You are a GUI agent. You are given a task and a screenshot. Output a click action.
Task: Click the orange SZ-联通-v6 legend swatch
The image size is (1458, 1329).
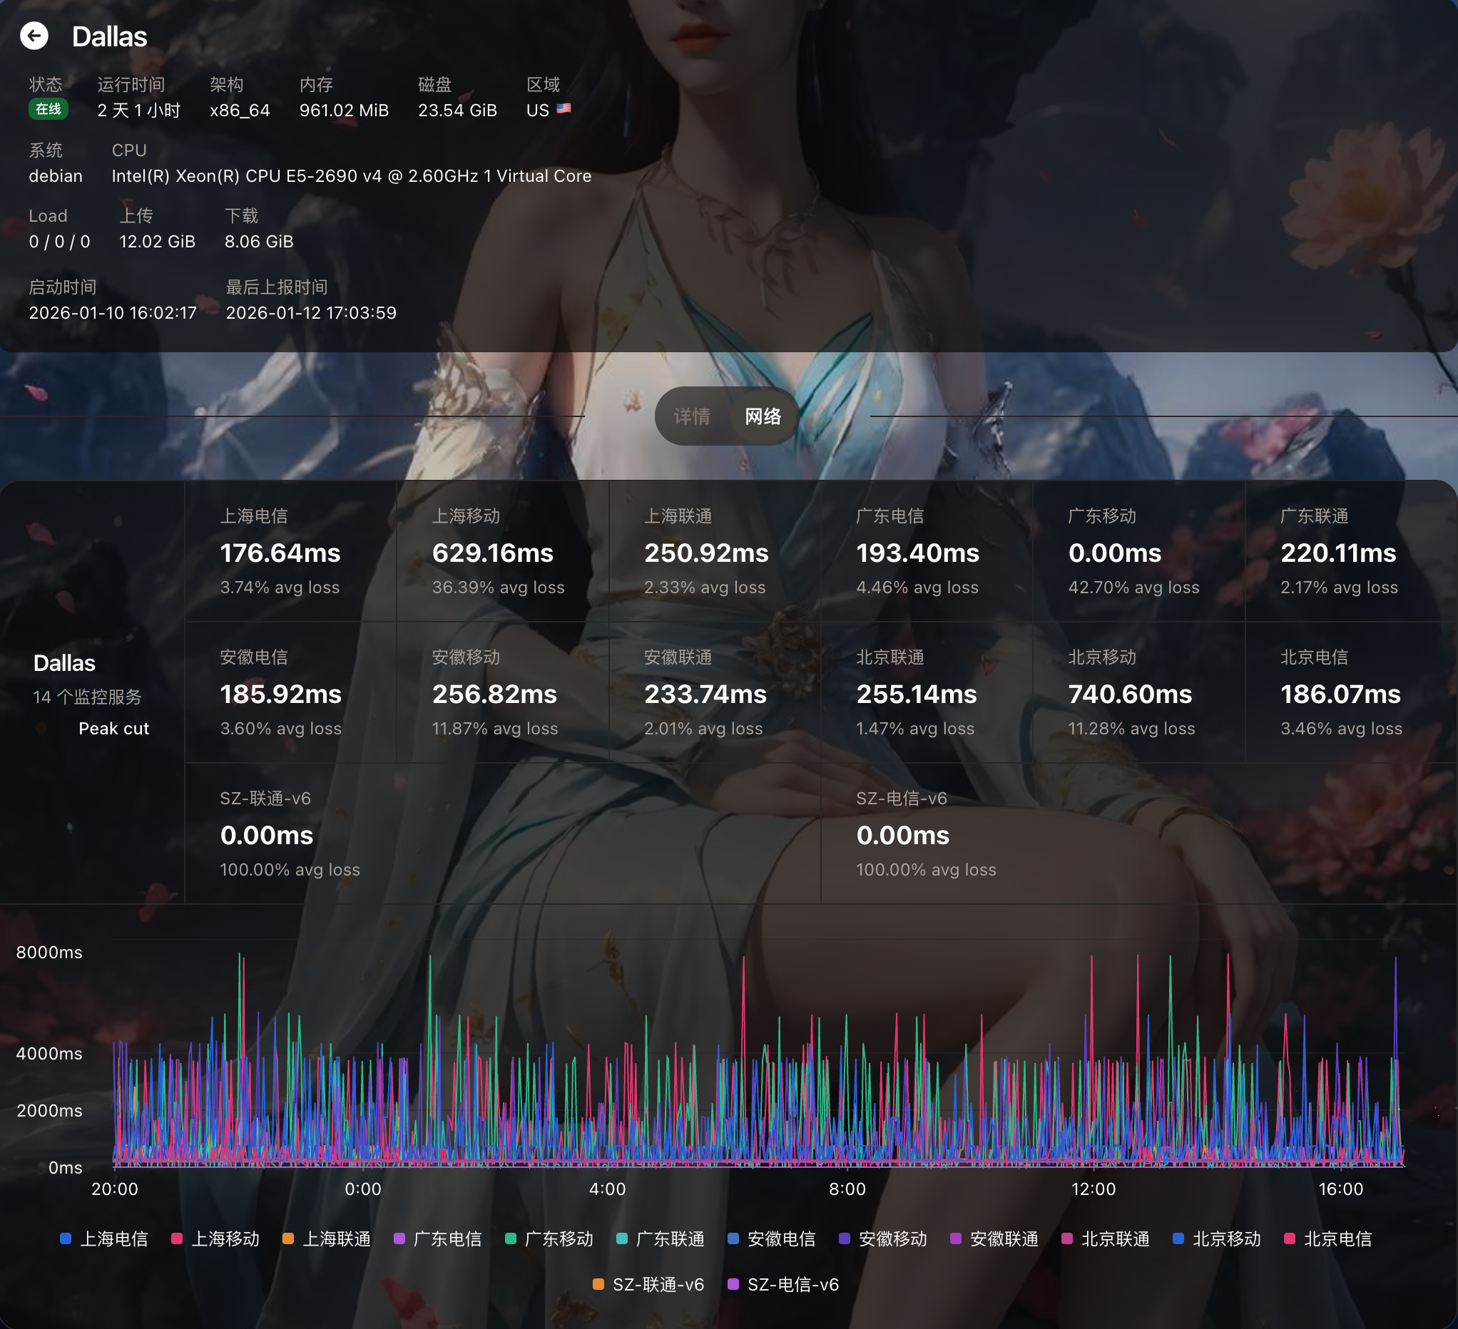(x=598, y=1284)
